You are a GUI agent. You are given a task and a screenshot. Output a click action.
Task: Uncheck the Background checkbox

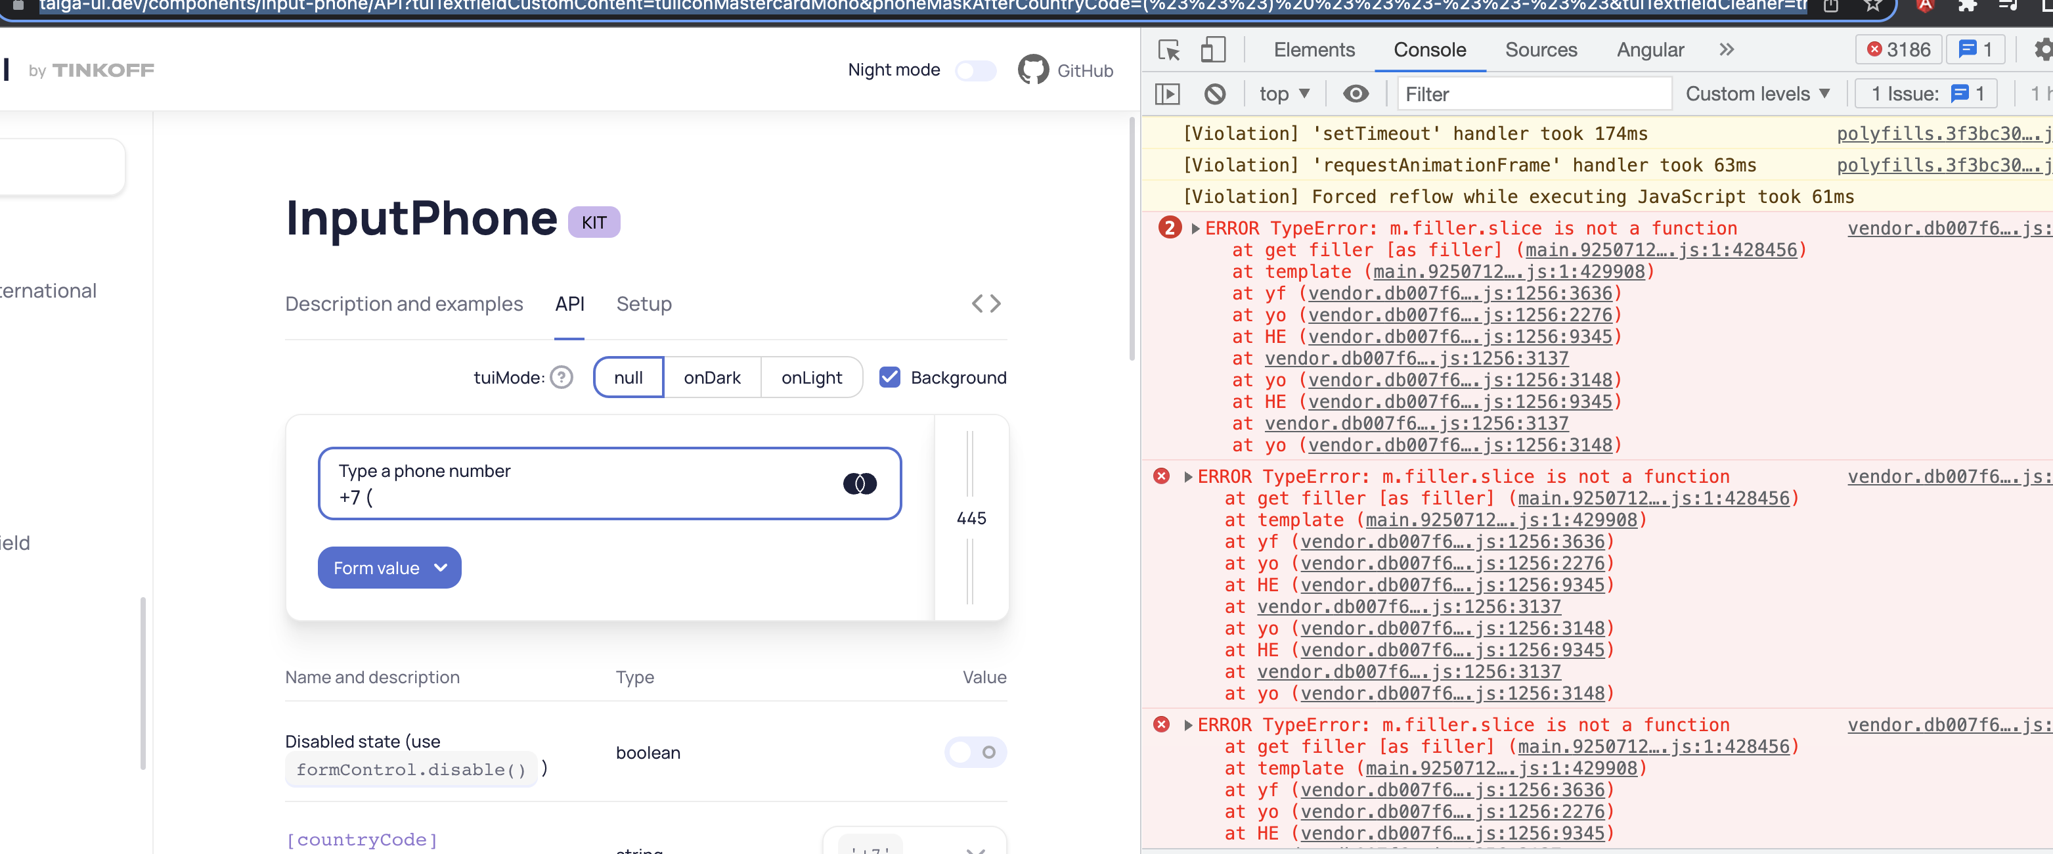point(889,377)
